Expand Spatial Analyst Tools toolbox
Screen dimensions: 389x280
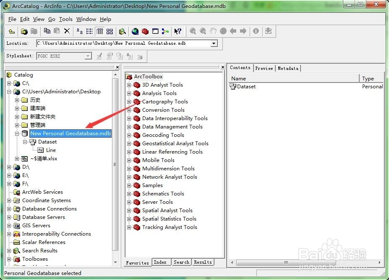point(129,211)
